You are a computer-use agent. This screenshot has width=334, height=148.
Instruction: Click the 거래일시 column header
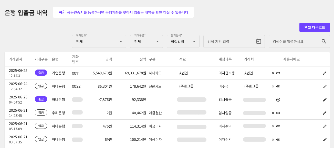coord(16,59)
